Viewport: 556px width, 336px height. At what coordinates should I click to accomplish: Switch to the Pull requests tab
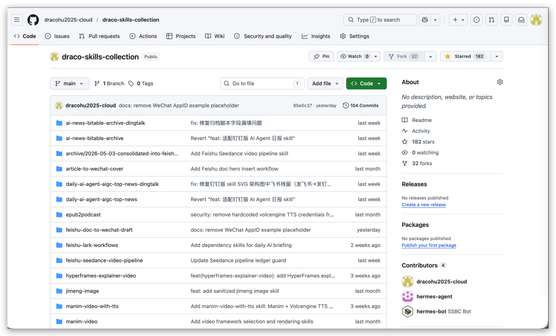pos(99,36)
